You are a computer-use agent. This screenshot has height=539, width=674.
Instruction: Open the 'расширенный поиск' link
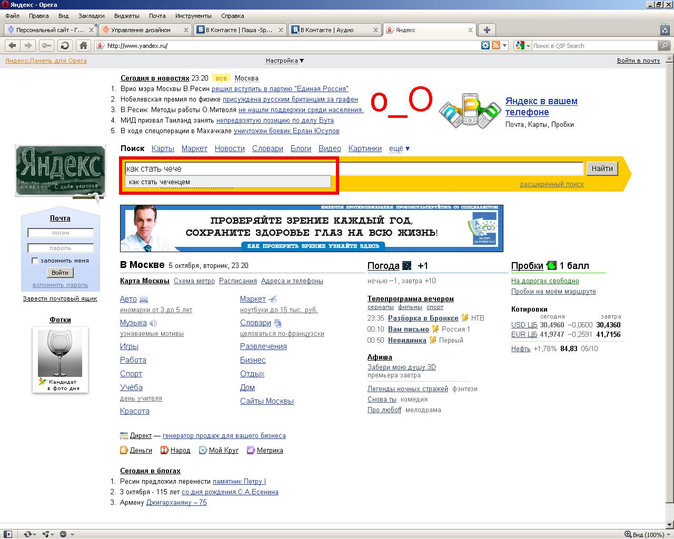pos(552,184)
